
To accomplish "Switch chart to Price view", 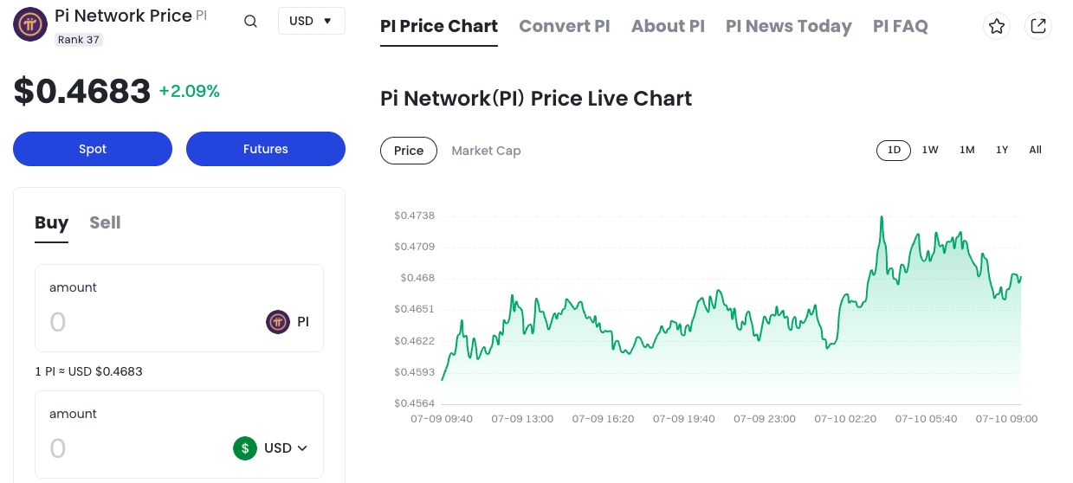I will pyautogui.click(x=409, y=151).
